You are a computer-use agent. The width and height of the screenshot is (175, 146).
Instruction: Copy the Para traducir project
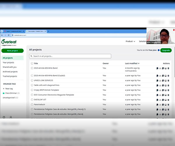tap(157, 105)
